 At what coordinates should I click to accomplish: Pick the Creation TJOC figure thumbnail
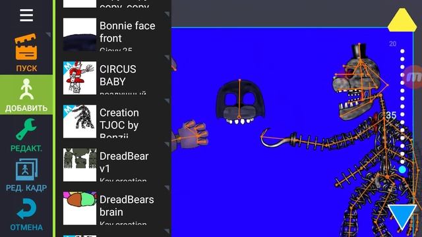[x=80, y=121]
